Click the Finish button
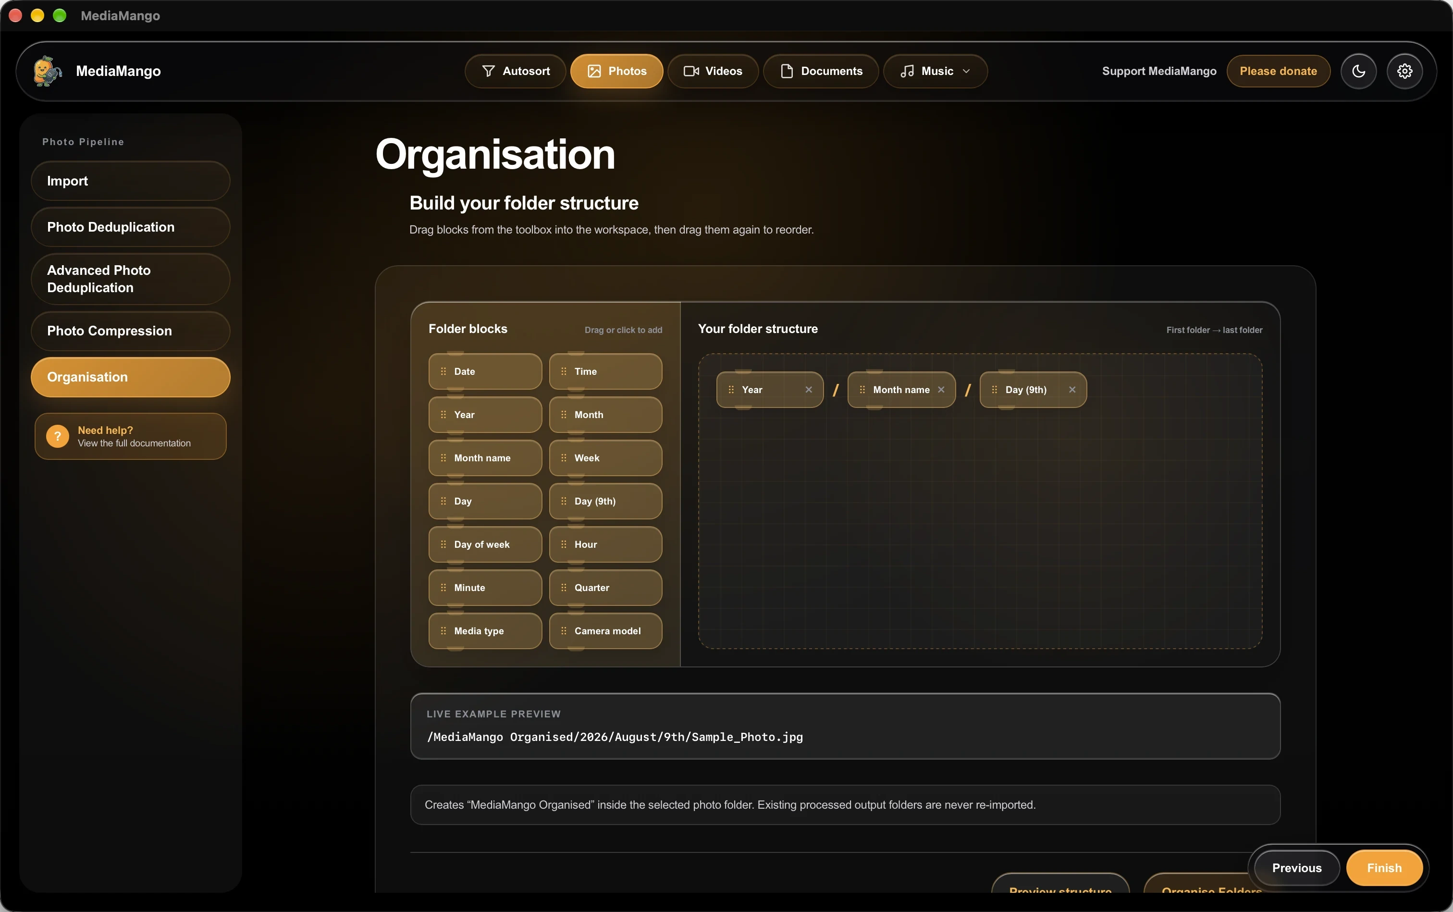 (x=1384, y=868)
